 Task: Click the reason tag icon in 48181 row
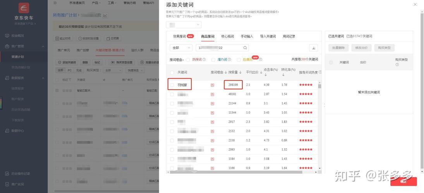point(212,94)
